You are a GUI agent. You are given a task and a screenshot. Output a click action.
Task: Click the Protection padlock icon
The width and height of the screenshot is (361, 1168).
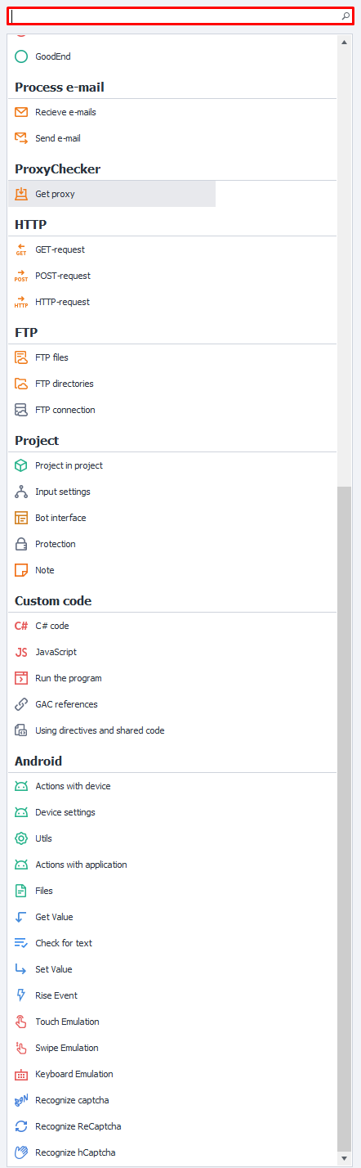pos(21,544)
